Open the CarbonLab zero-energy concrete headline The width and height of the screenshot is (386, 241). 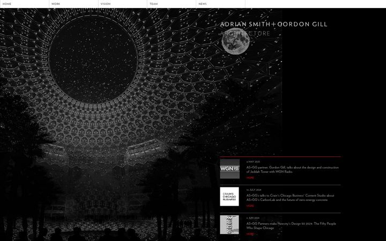[290, 198]
